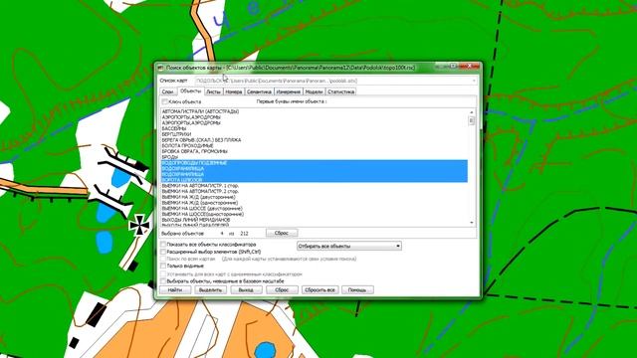This screenshot has height=358, width=637.
Task: Select the БАССЕЙНЫ list row
Action: point(315,128)
